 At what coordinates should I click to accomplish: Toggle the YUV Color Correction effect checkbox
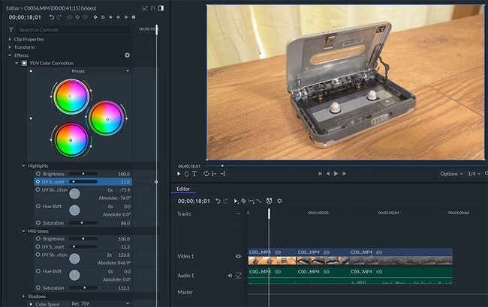coord(24,63)
